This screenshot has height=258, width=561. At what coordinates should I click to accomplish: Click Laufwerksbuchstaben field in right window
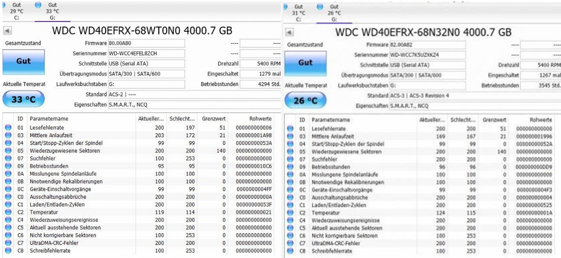[428, 86]
